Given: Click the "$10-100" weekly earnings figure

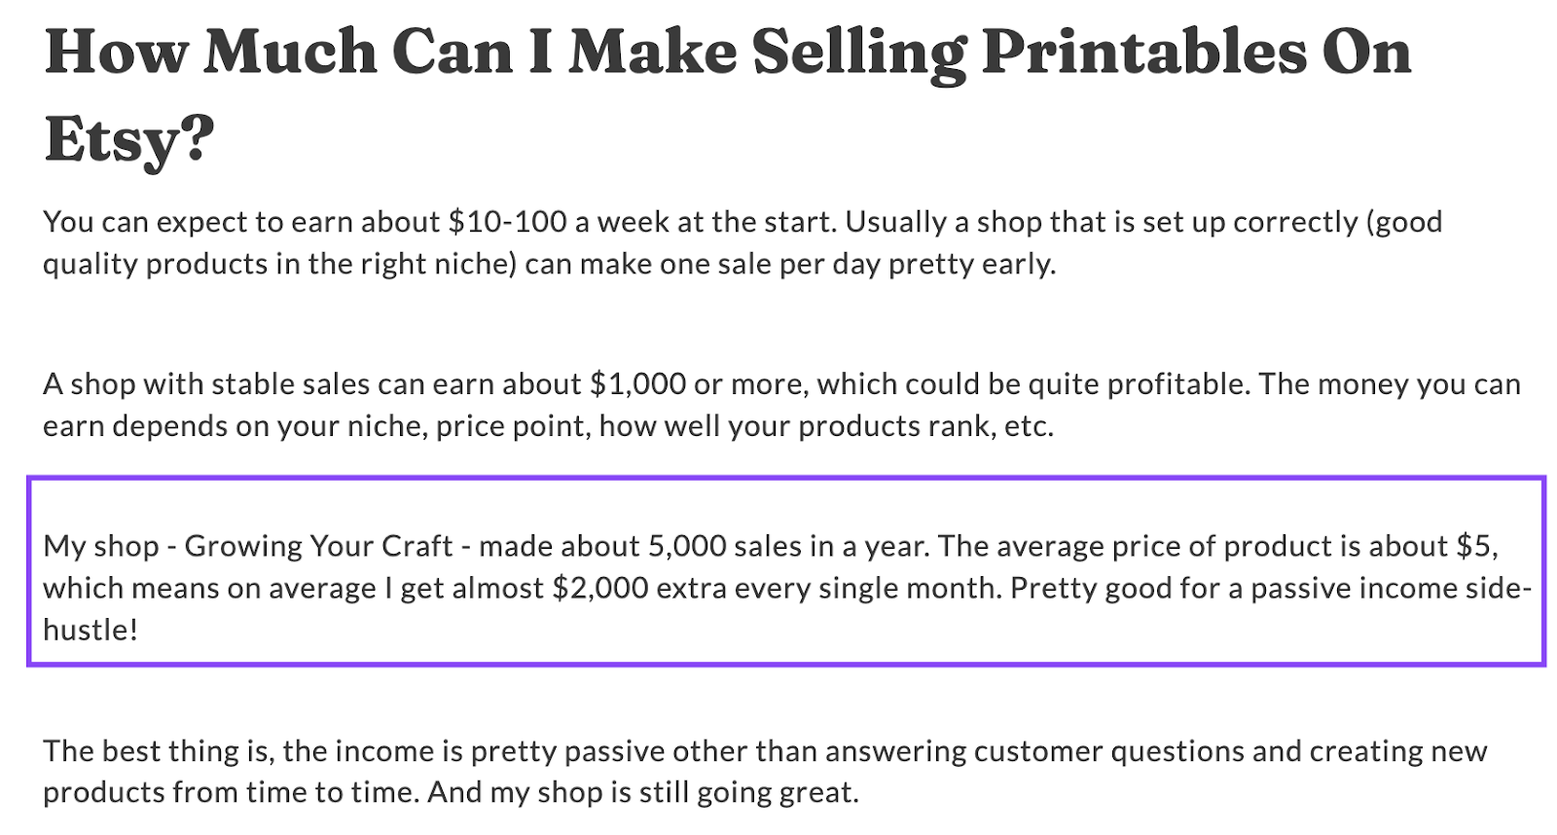Looking at the screenshot, I should 507,222.
